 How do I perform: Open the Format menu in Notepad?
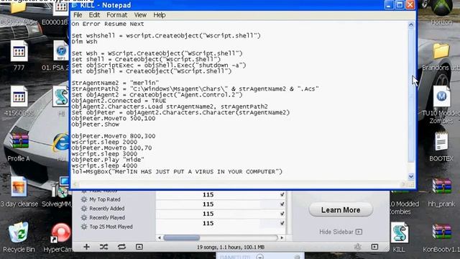(116, 15)
